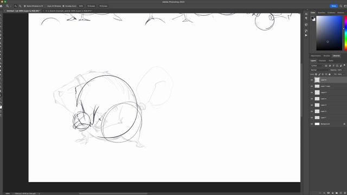Switch to the Swatches panel tab
347x195 pixels.
point(322,12)
